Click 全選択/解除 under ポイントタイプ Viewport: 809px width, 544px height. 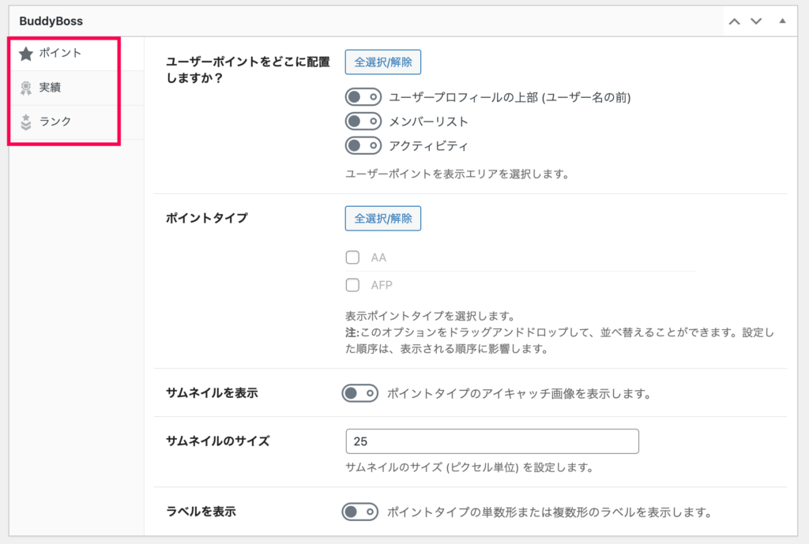[383, 219]
